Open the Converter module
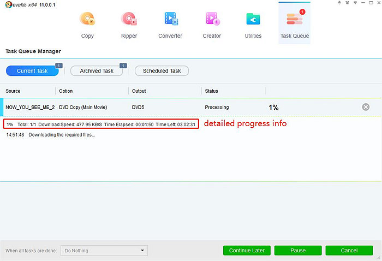 point(170,25)
